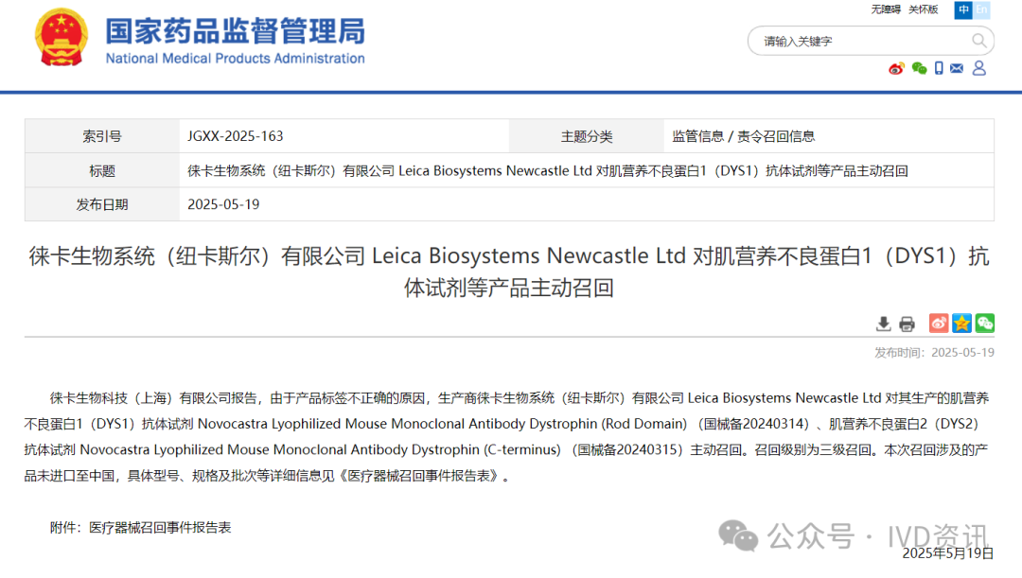Open the email subscription icon
This screenshot has width=1022, height=578.
click(958, 68)
